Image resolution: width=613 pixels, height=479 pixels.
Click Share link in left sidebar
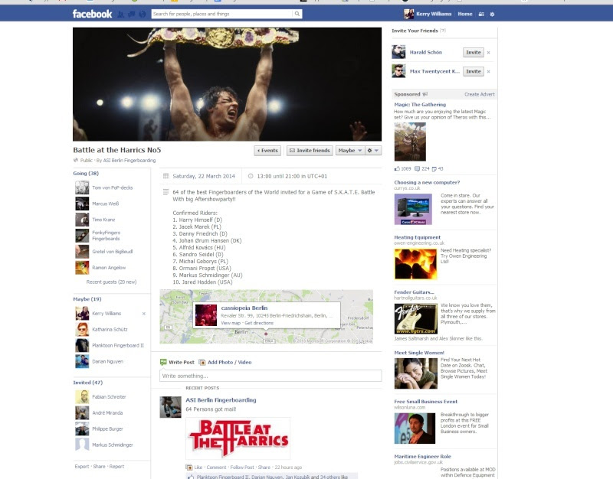(99, 467)
